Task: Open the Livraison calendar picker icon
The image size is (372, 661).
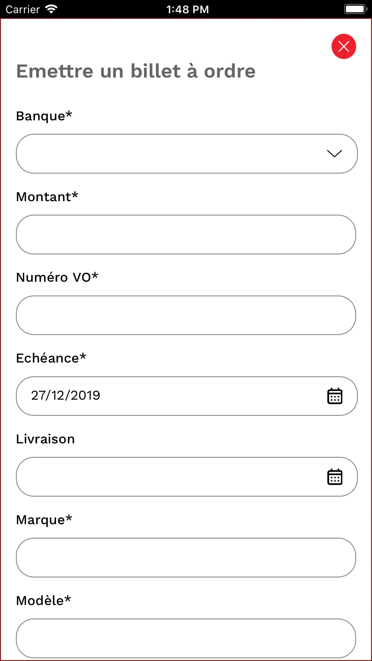Action: [x=335, y=477]
